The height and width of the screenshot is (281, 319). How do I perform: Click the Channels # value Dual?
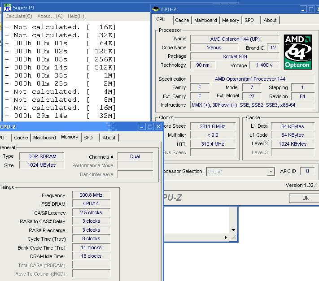tap(135, 157)
